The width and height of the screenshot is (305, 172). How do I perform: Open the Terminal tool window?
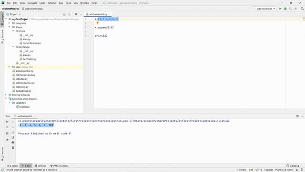[40, 166]
